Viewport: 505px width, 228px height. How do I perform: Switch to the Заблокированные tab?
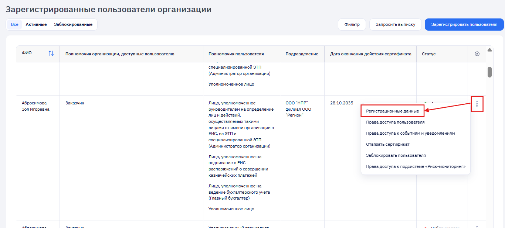tap(73, 24)
